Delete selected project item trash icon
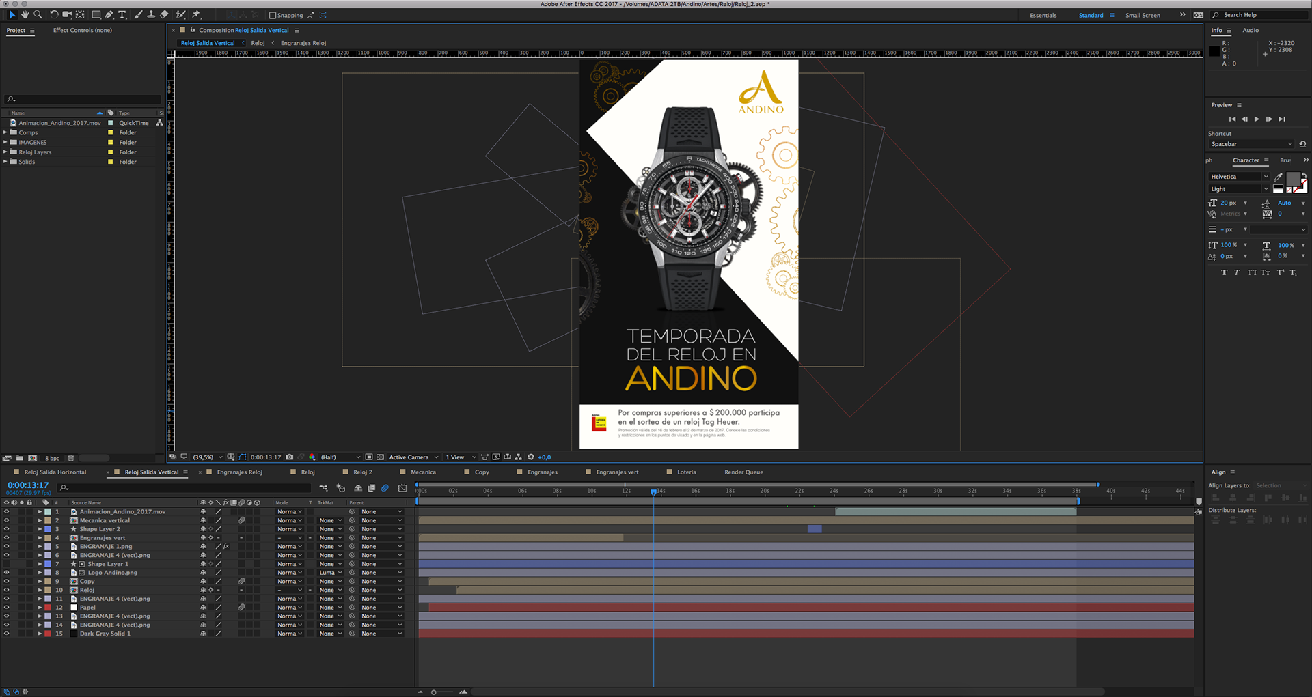The height and width of the screenshot is (697, 1312). click(71, 458)
